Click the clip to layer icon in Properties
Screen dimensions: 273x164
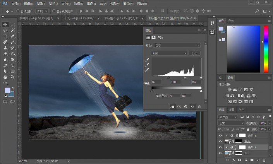pos(172,106)
